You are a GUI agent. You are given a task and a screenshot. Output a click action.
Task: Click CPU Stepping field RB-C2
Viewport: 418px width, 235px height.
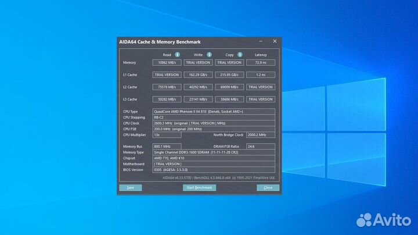214,117
